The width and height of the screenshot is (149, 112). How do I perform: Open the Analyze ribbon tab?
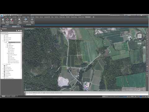coord(24,17)
